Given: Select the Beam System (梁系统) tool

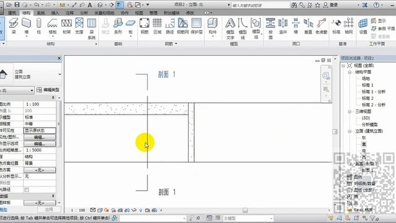Looking at the screenshot, I should tap(92, 29).
